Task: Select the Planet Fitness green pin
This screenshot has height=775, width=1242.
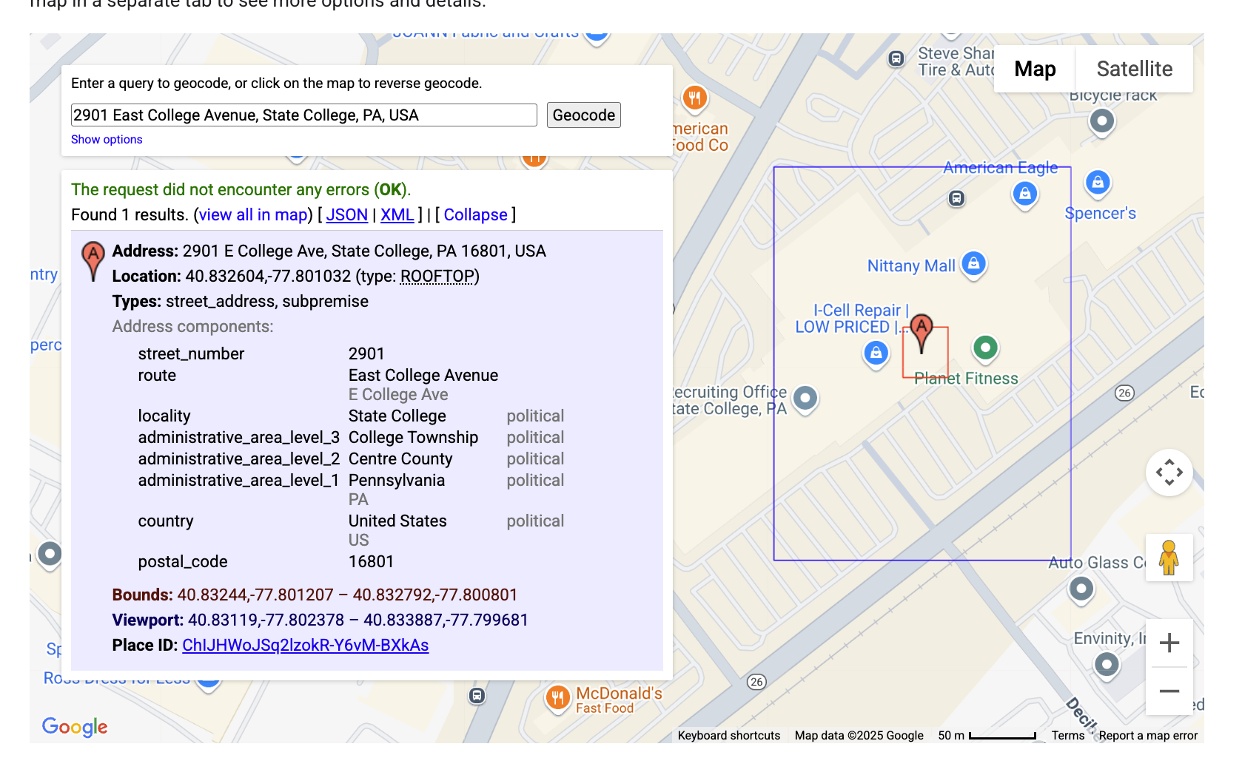Action: 985,347
